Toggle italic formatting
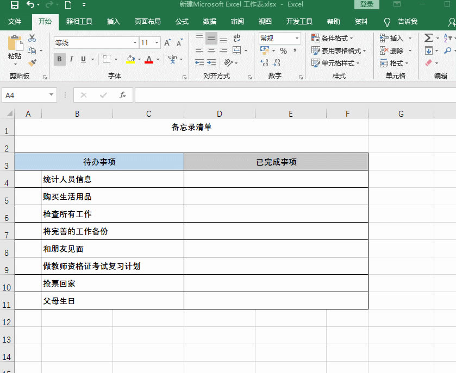 (71, 59)
